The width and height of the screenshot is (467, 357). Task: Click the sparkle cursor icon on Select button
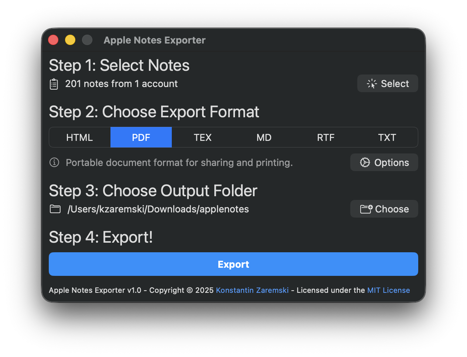tap(371, 83)
